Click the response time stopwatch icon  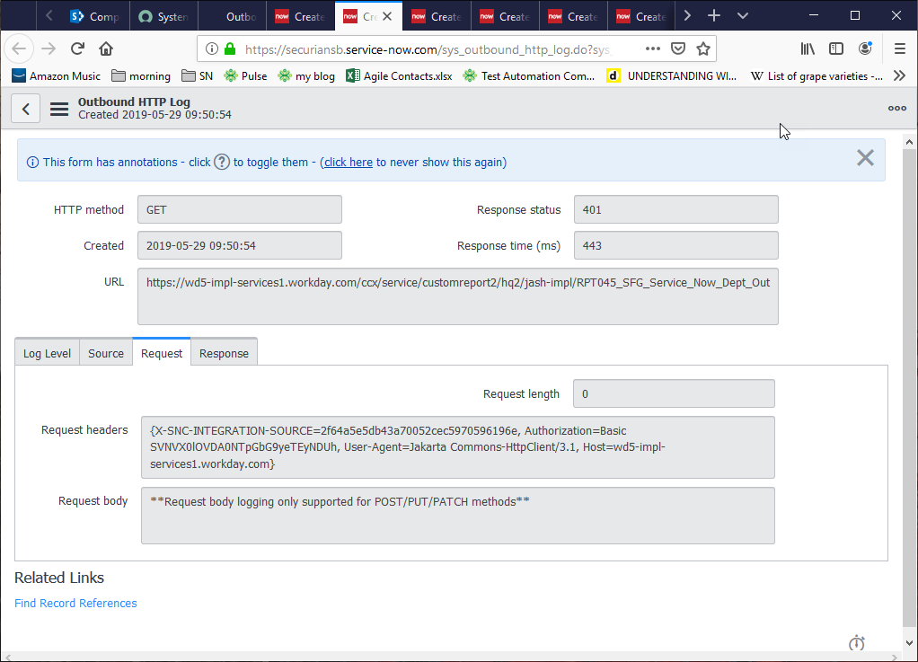tap(856, 642)
